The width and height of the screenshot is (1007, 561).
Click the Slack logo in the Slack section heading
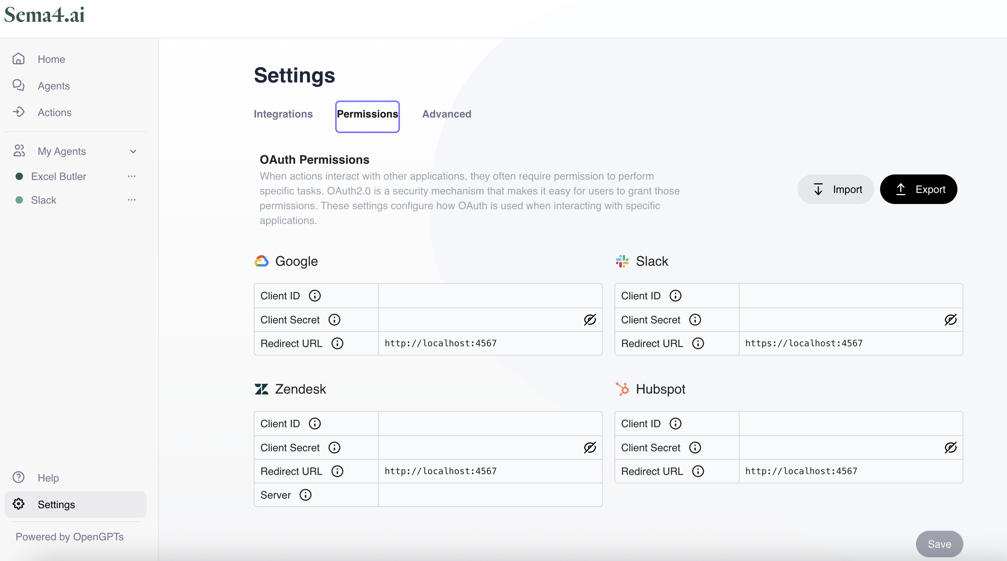[x=622, y=261]
